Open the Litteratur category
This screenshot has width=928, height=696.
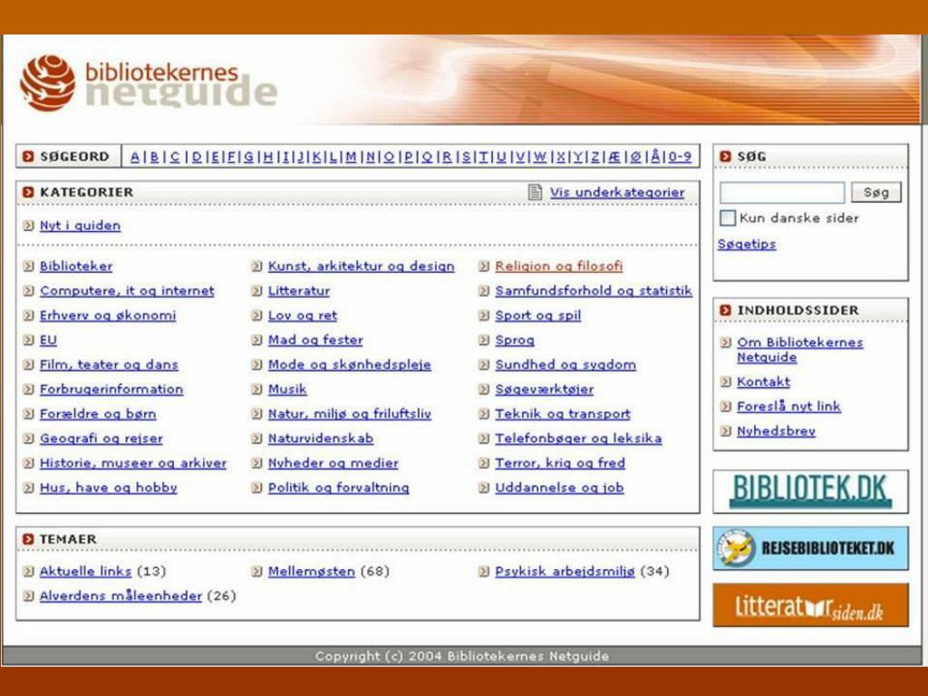[x=299, y=291]
